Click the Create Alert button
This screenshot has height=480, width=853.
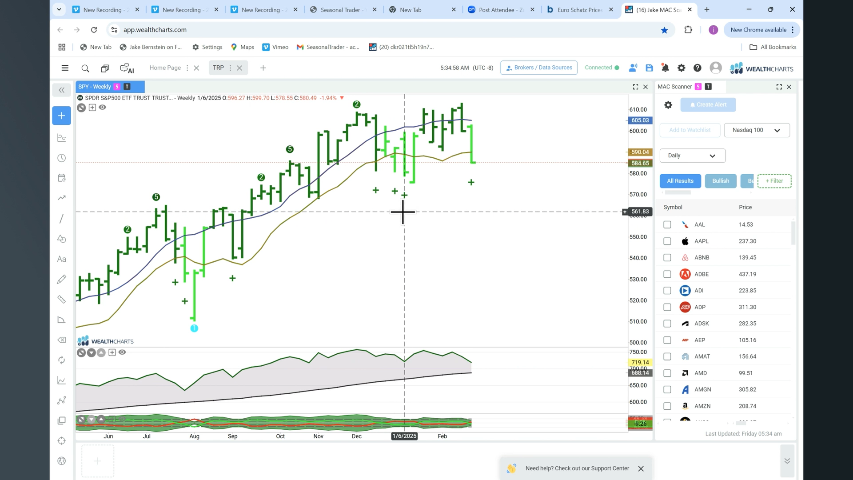(708, 105)
